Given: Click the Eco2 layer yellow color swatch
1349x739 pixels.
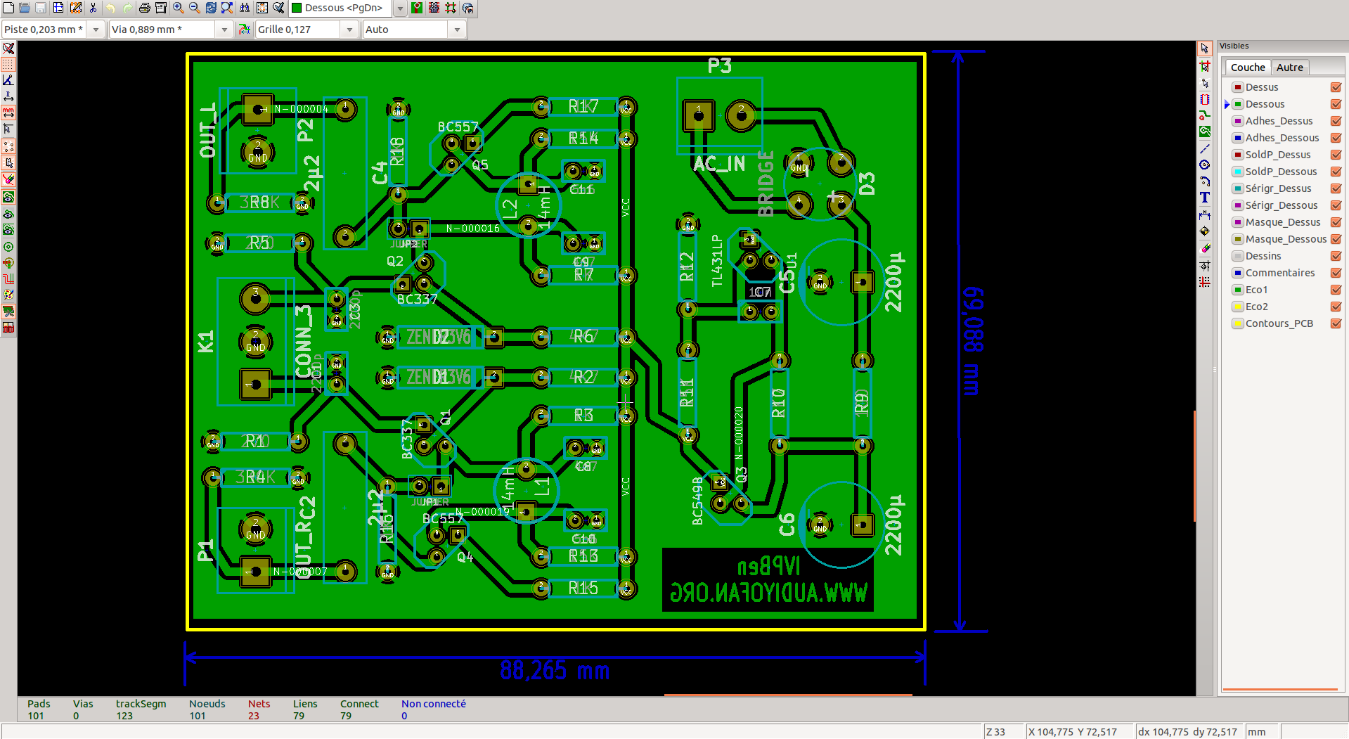Looking at the screenshot, I should 1239,307.
